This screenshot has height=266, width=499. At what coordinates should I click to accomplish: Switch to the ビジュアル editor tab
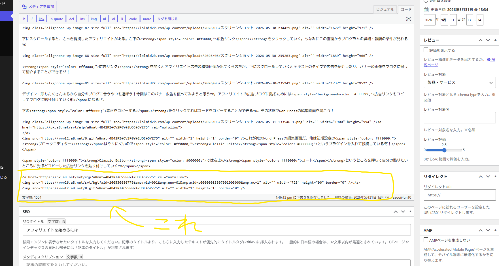pyautogui.click(x=385, y=9)
